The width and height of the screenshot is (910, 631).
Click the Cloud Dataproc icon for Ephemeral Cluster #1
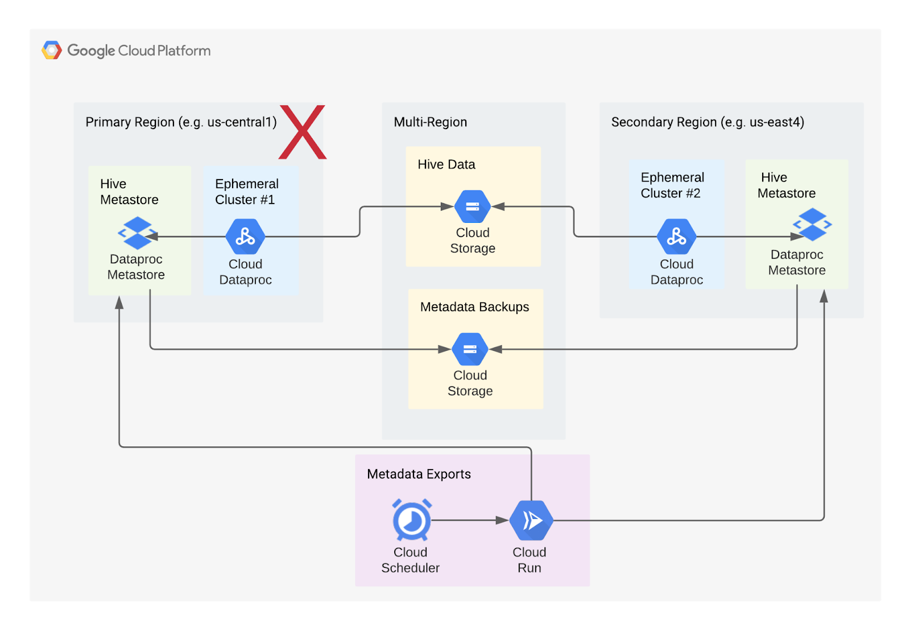point(245,236)
